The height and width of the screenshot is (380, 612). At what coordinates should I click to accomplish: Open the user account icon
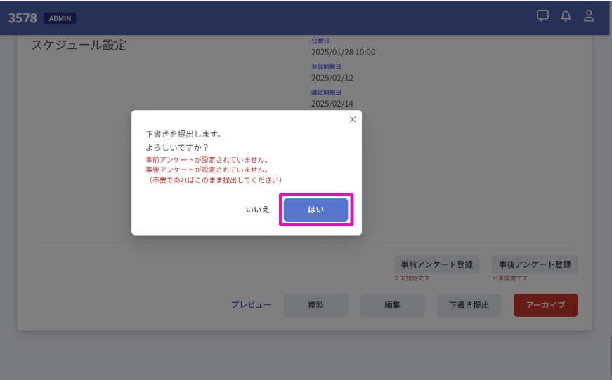(589, 16)
